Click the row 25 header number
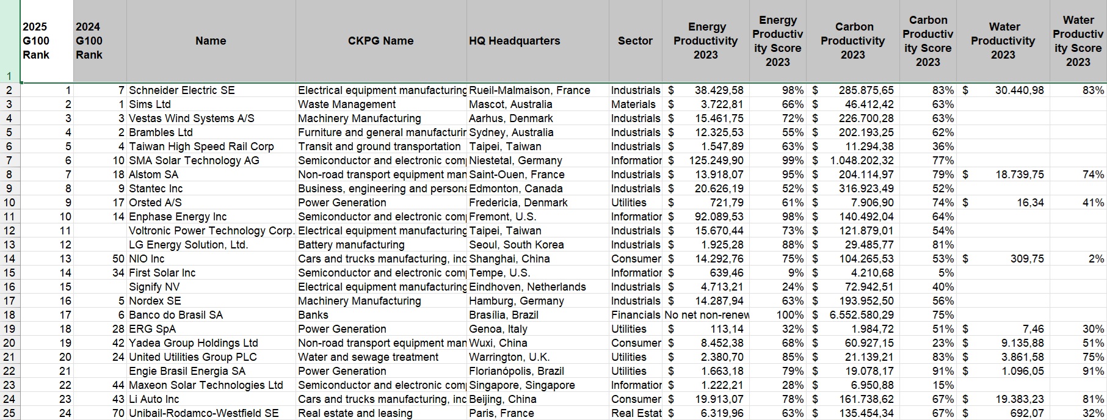 (10, 413)
